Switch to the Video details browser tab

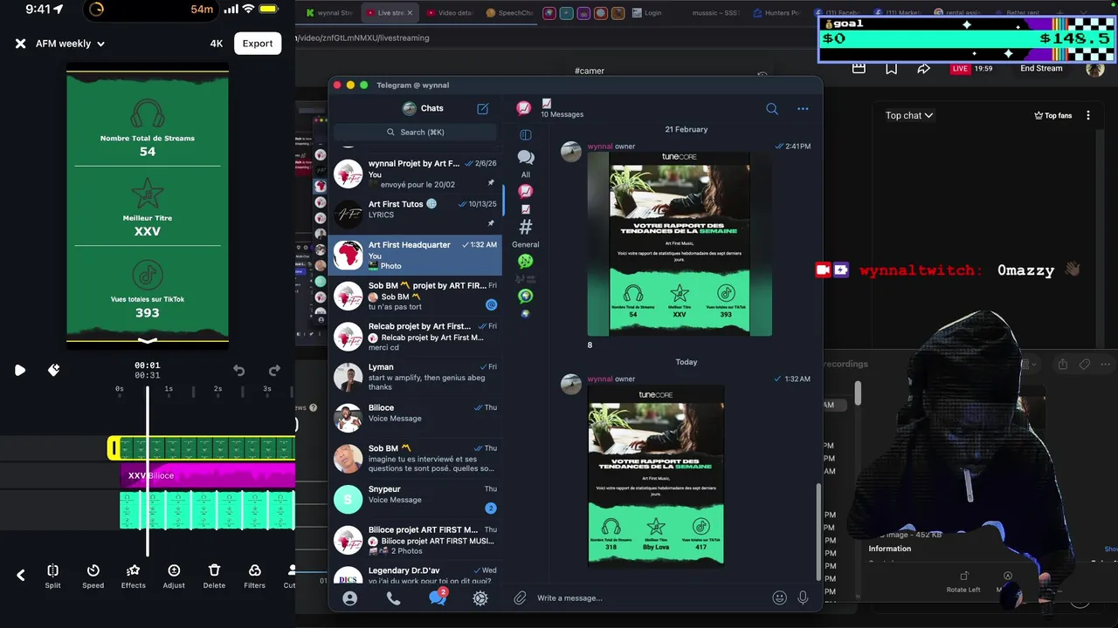point(449,13)
